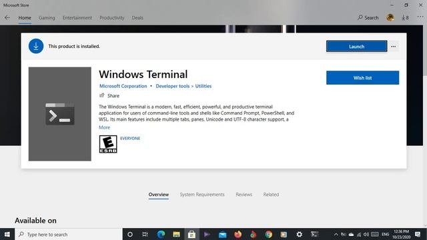Open the Gaming tab
This screenshot has height=240, width=427.
point(47,18)
